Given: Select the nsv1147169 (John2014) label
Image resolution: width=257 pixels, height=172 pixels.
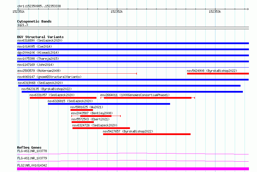Looking at the screenshot, I should pos(36,65).
